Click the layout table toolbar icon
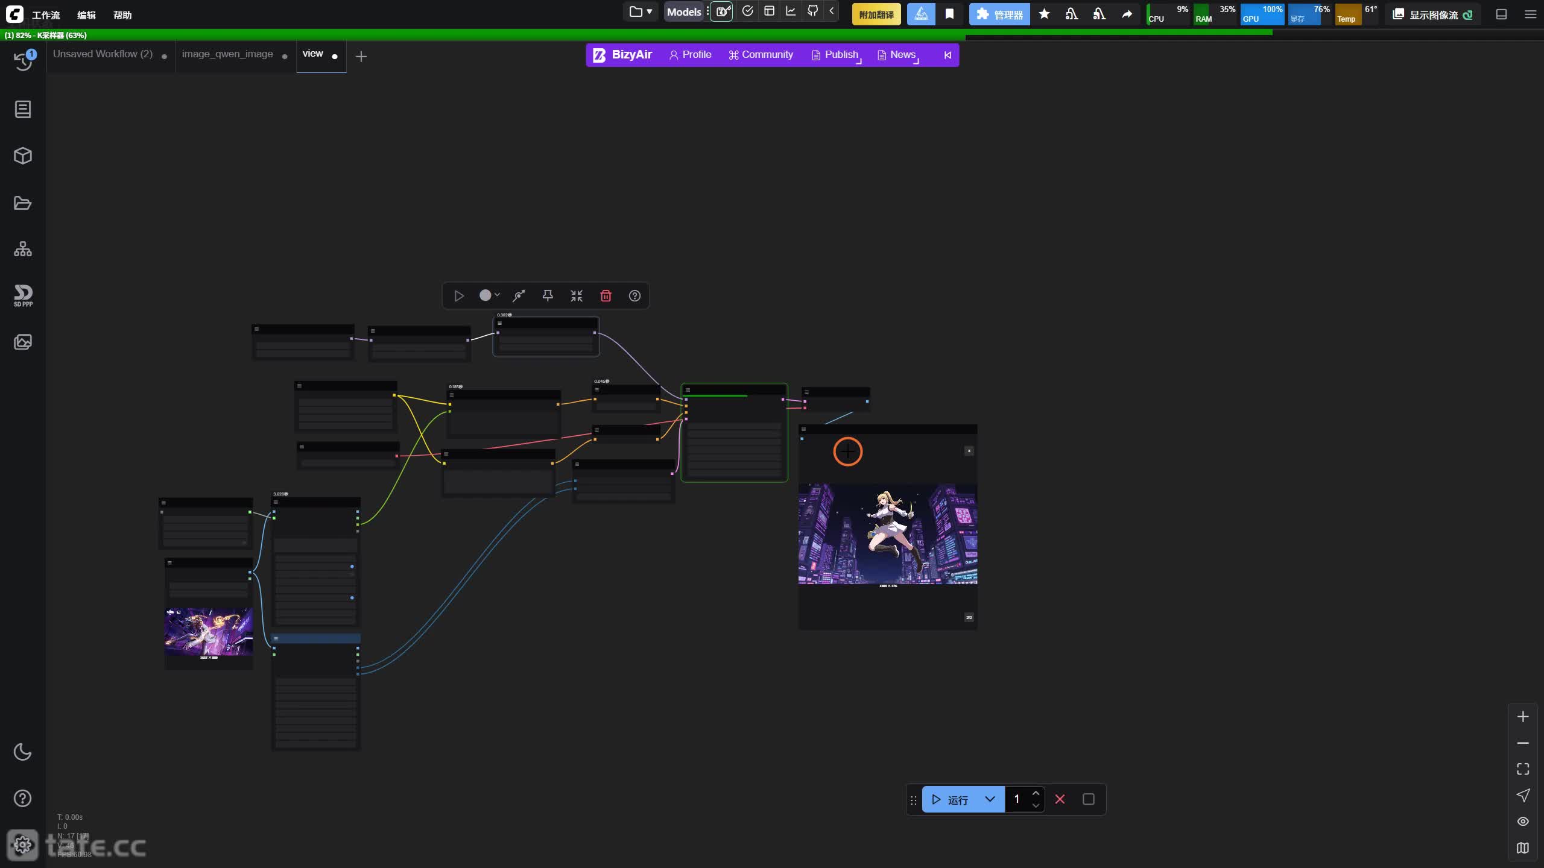Viewport: 1544px width, 868px height. point(770,11)
